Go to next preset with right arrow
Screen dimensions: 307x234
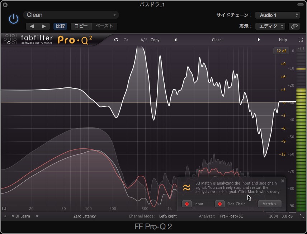pos(44,26)
